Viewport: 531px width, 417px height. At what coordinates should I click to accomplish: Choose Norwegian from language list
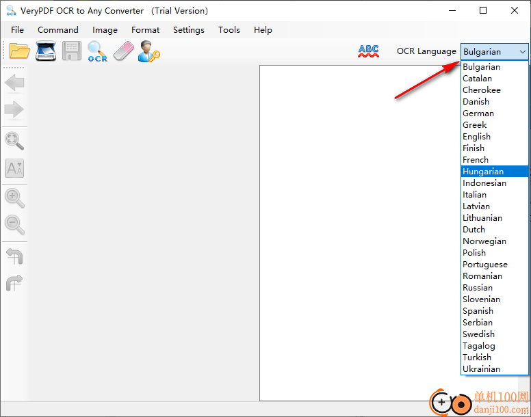click(495, 241)
